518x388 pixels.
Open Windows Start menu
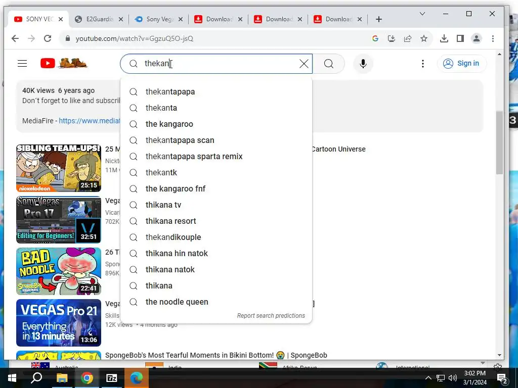point(12,378)
